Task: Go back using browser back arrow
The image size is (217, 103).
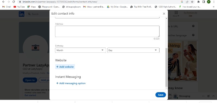Action: coord(4,2)
